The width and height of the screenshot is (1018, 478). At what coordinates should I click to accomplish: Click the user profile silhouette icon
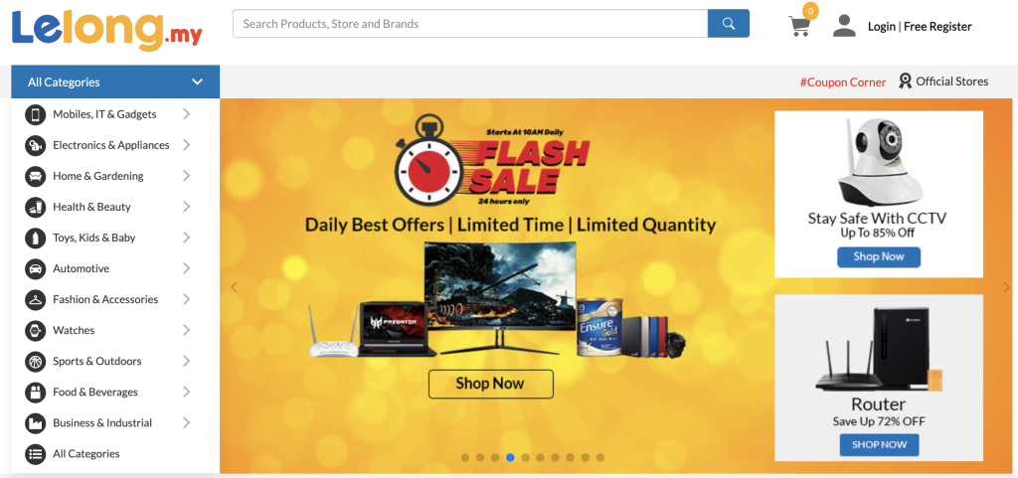pyautogui.click(x=844, y=26)
